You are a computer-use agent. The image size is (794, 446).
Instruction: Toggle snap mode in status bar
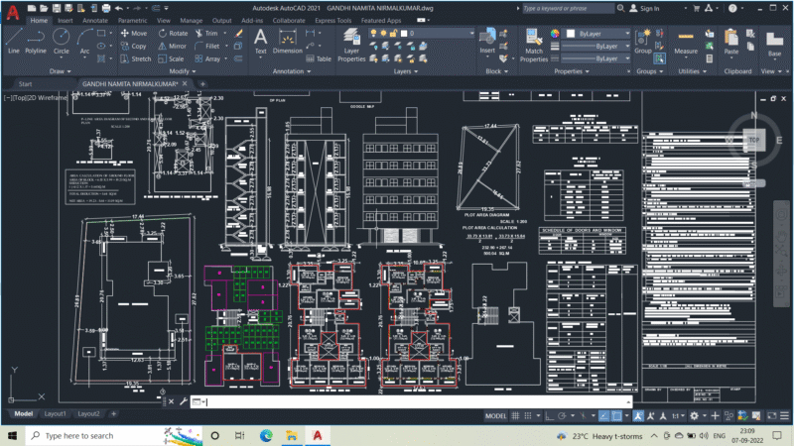click(x=528, y=415)
